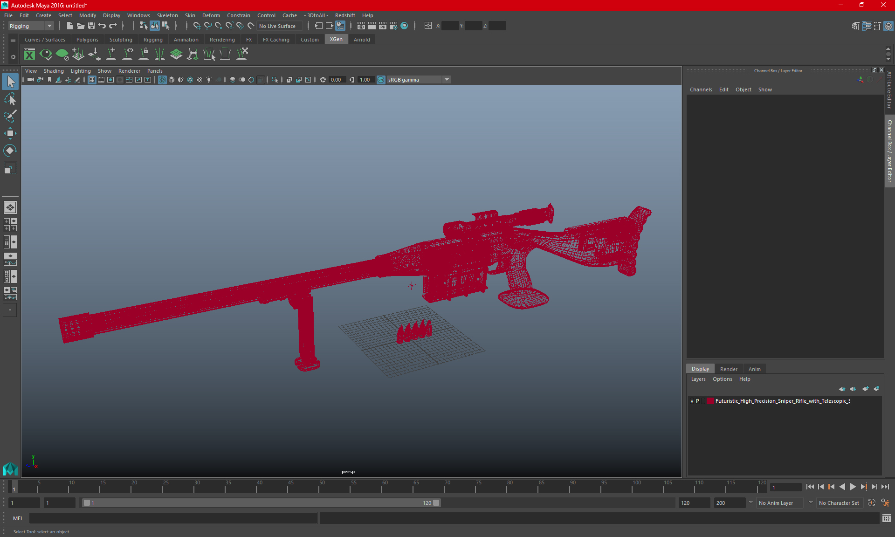Screen dimensions: 895x537
Task: Toggle auto keyframe button
Action: pos(872,503)
